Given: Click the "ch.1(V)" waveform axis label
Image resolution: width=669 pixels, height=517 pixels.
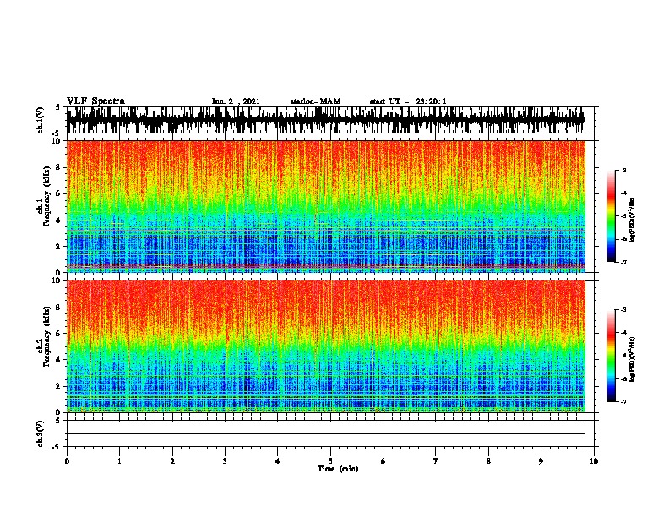Looking at the screenshot, I should click(41, 120).
